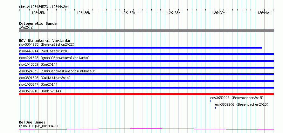Image resolution: width=283 pixels, height=133 pixels.
Task: Click the gray 10q26.2 cytogenetic band bar
Action: [146, 31]
